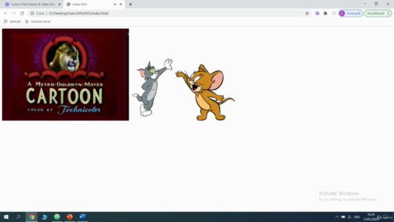Open the clock showing 16:20

tap(371, 217)
